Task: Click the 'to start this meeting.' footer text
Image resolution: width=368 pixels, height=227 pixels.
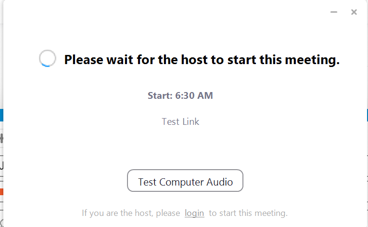Action: [x=248, y=213]
